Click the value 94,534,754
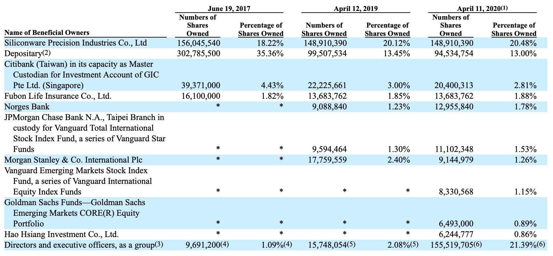The width and height of the screenshot is (553, 256). coord(454,54)
